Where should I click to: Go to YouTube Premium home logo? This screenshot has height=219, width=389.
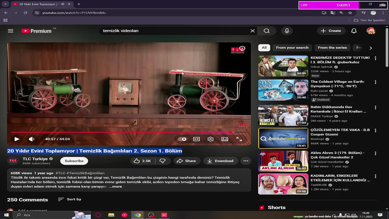coord(36,31)
